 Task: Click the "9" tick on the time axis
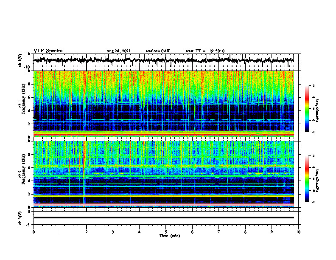click(272, 232)
